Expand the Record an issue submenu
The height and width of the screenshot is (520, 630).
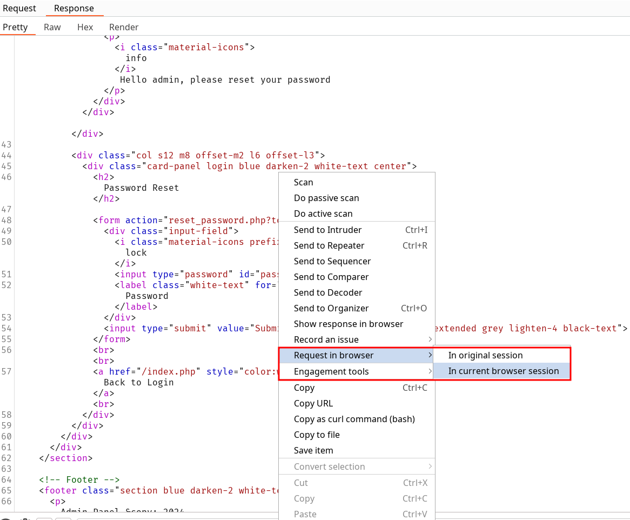tap(326, 340)
